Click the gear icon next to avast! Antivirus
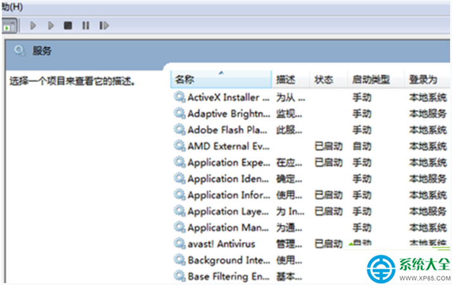Viewport: 452px width, 285px height. [x=179, y=244]
